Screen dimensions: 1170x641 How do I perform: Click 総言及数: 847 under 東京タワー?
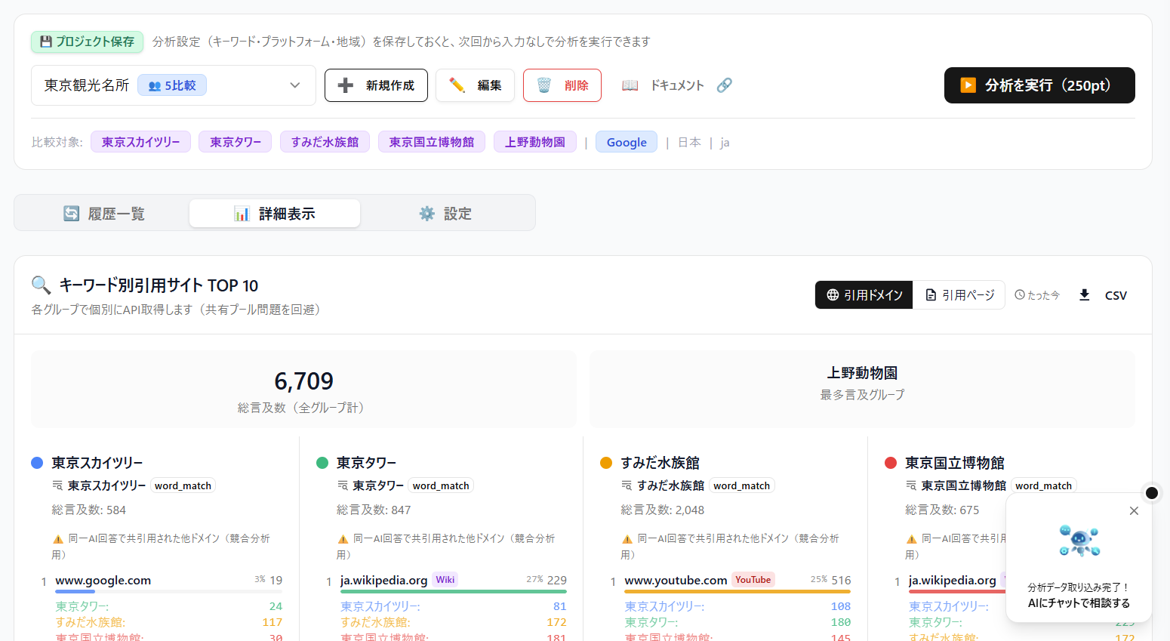pyautogui.click(x=374, y=510)
